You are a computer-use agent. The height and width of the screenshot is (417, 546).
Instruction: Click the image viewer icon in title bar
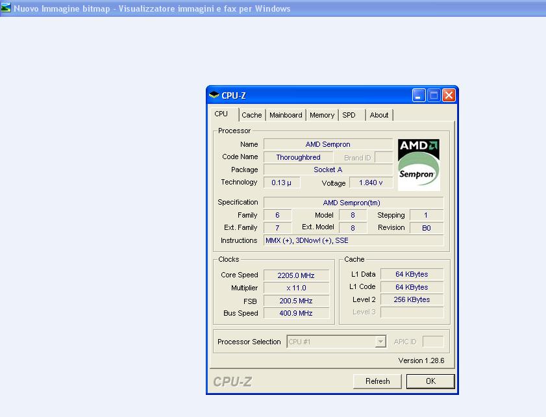pos(6,8)
